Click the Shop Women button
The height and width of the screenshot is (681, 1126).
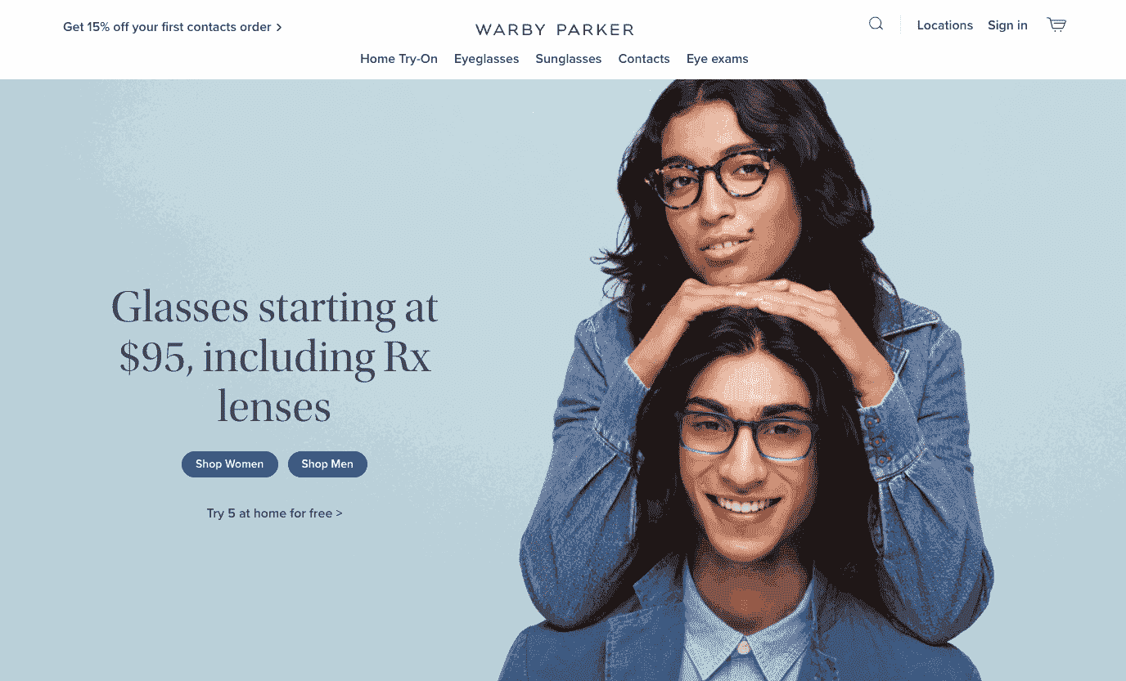[230, 464]
